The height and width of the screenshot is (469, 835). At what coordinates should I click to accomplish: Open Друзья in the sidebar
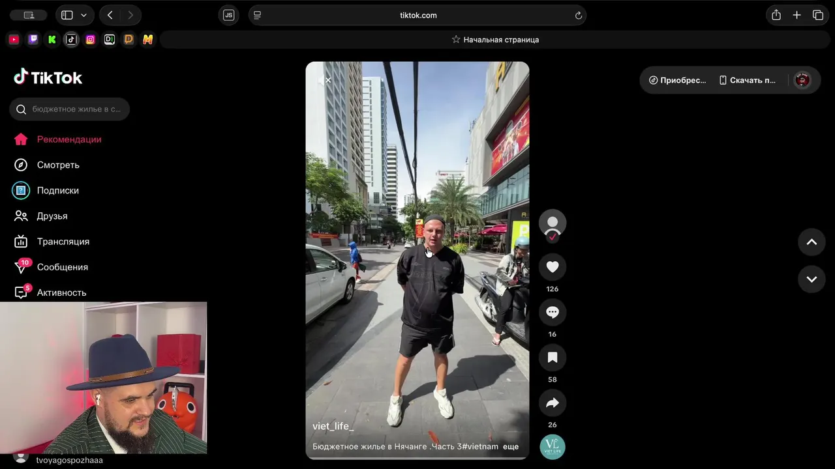42,216
